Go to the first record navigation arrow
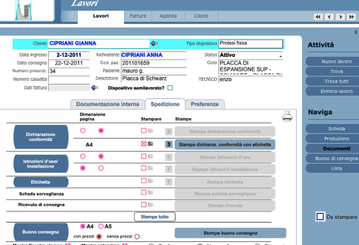This screenshot has height=245, width=359. (x=318, y=17)
